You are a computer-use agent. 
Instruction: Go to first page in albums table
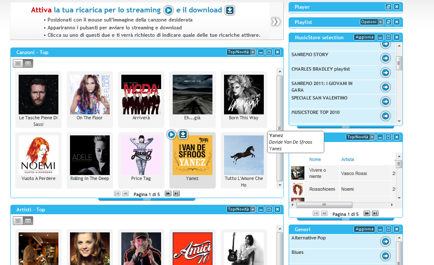coord(316,213)
